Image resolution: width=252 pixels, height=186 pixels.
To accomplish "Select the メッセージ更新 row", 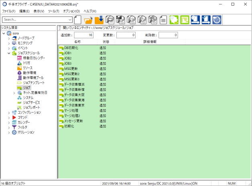I will coord(154,121).
